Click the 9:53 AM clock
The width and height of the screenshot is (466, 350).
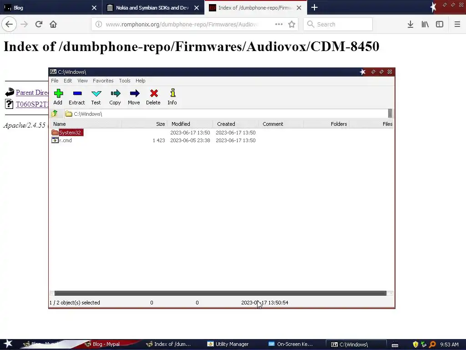pyautogui.click(x=449, y=345)
